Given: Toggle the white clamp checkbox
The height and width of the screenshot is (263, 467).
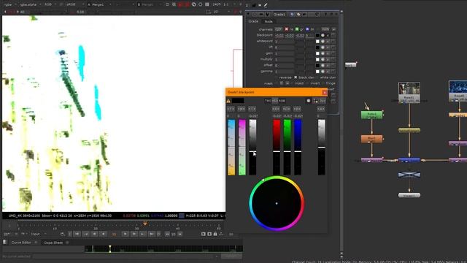Looking at the screenshot, I should (x=317, y=77).
